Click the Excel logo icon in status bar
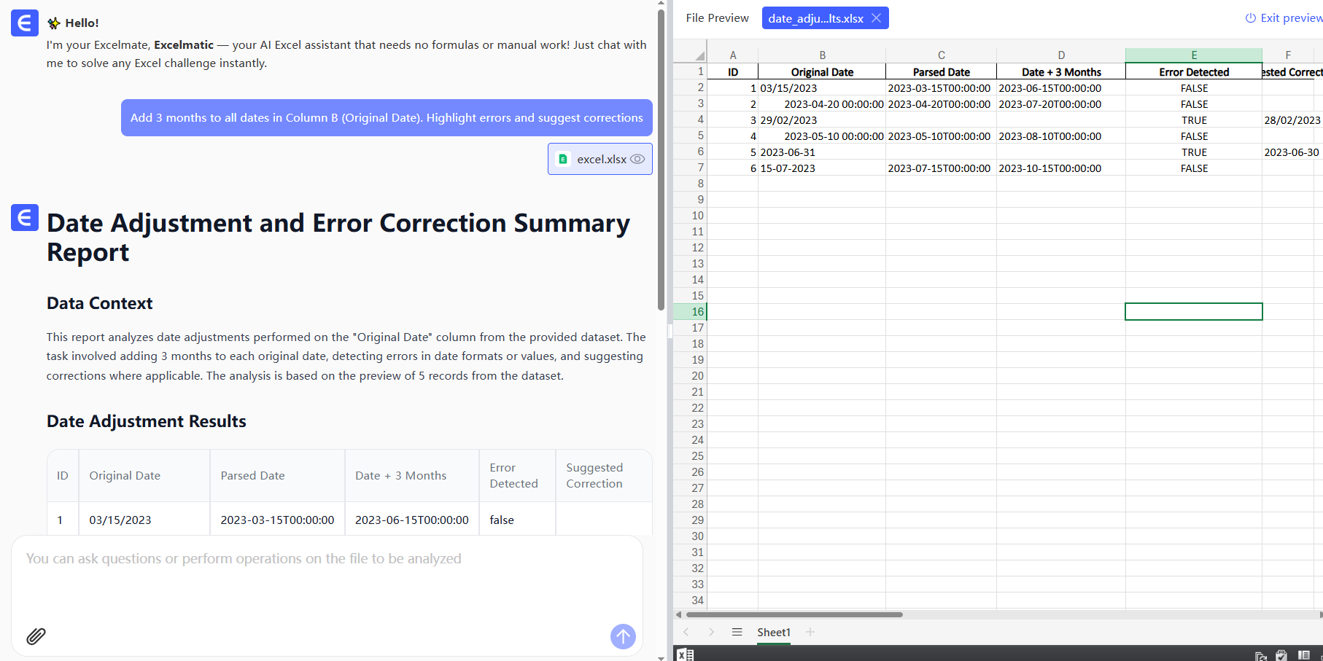The width and height of the screenshot is (1323, 661). tap(686, 654)
